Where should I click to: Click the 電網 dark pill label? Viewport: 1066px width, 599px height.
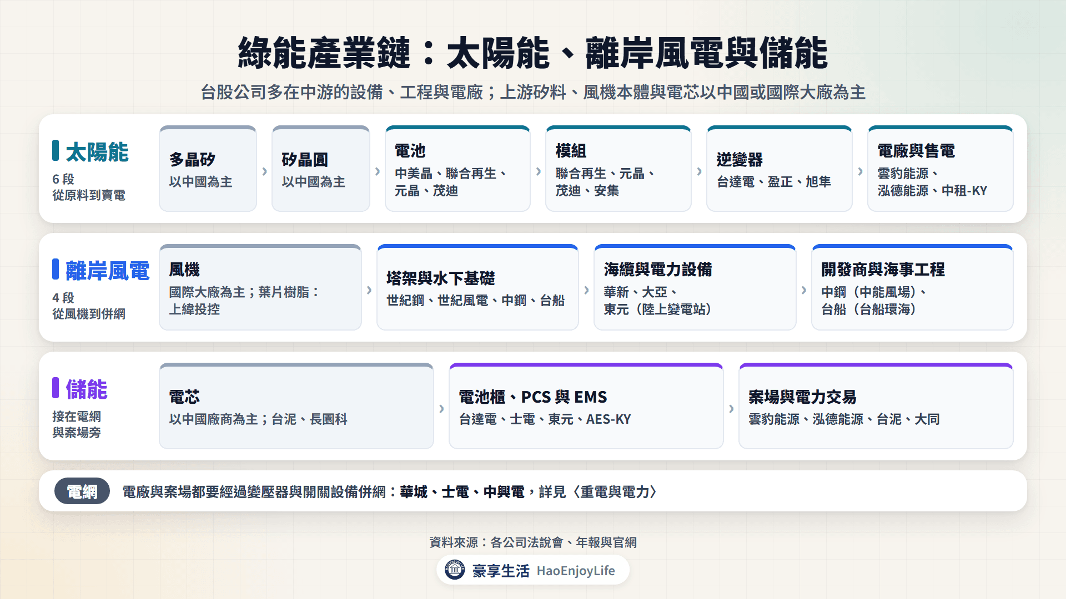[x=82, y=491]
